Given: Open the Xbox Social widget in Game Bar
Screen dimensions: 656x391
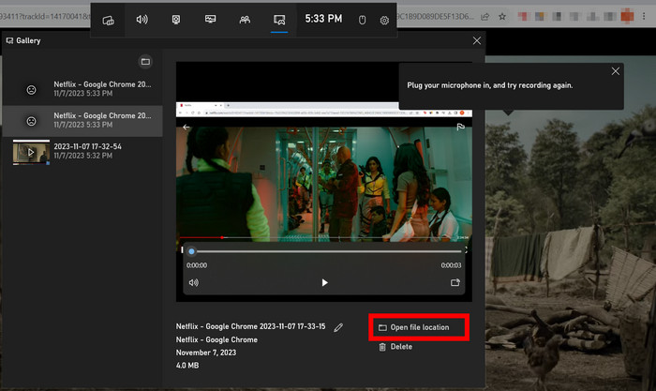Looking at the screenshot, I should coord(245,20).
